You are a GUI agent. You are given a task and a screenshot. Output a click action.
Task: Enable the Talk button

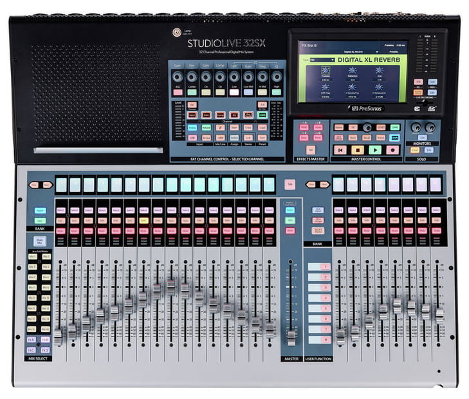pos(290,185)
